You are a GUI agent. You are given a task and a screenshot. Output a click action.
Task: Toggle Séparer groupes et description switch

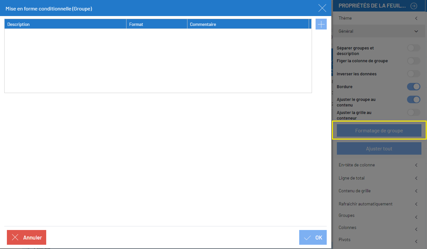click(x=413, y=48)
